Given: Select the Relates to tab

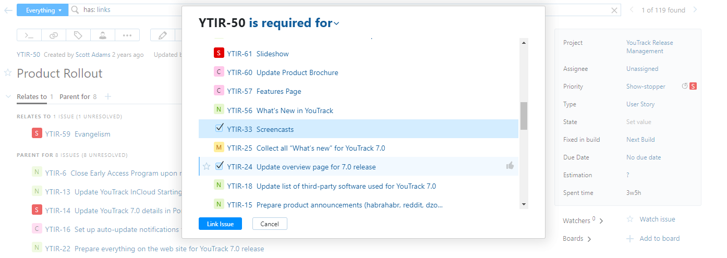Looking at the screenshot, I should pyautogui.click(x=32, y=96).
